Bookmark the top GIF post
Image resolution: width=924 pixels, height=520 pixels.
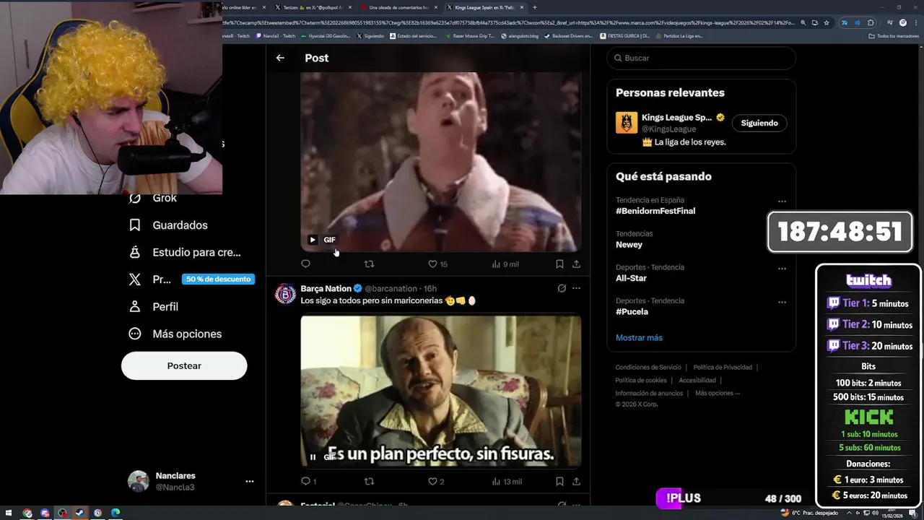pos(559,264)
